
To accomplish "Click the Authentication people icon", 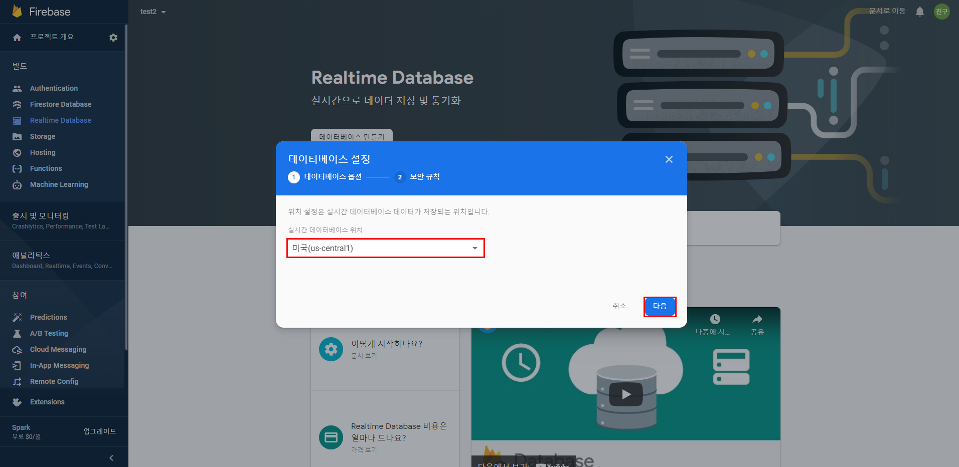I will 17,88.
